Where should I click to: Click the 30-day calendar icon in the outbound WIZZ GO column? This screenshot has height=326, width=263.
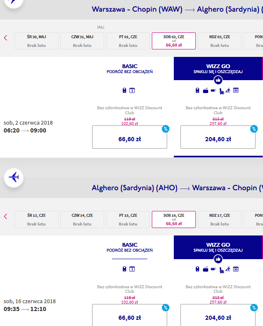pos(236,90)
